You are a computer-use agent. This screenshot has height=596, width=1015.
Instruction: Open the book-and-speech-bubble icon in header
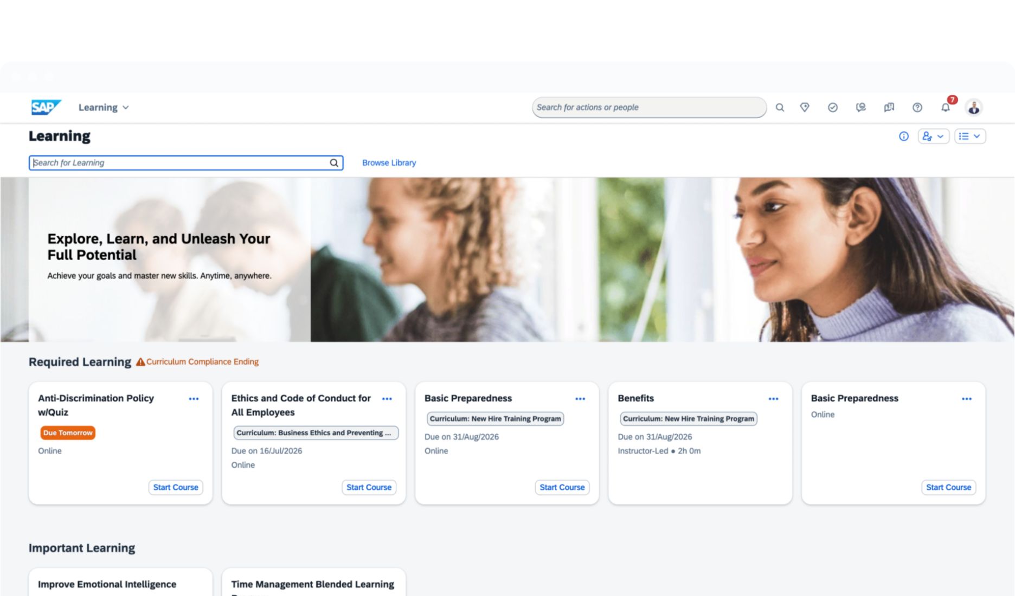click(889, 107)
